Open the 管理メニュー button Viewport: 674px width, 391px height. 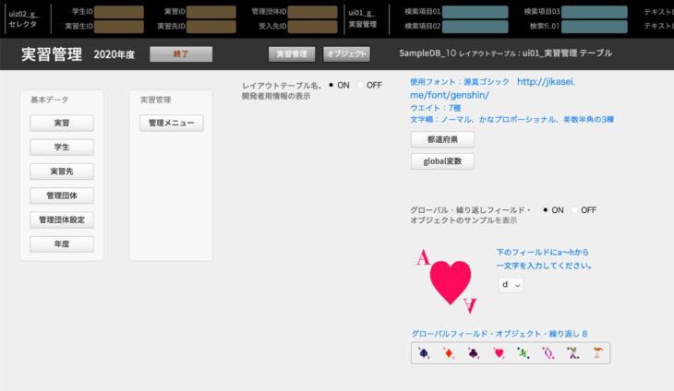(x=172, y=123)
